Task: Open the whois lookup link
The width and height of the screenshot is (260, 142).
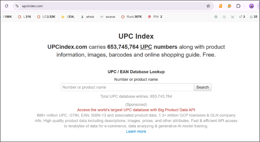Action: 87,17
